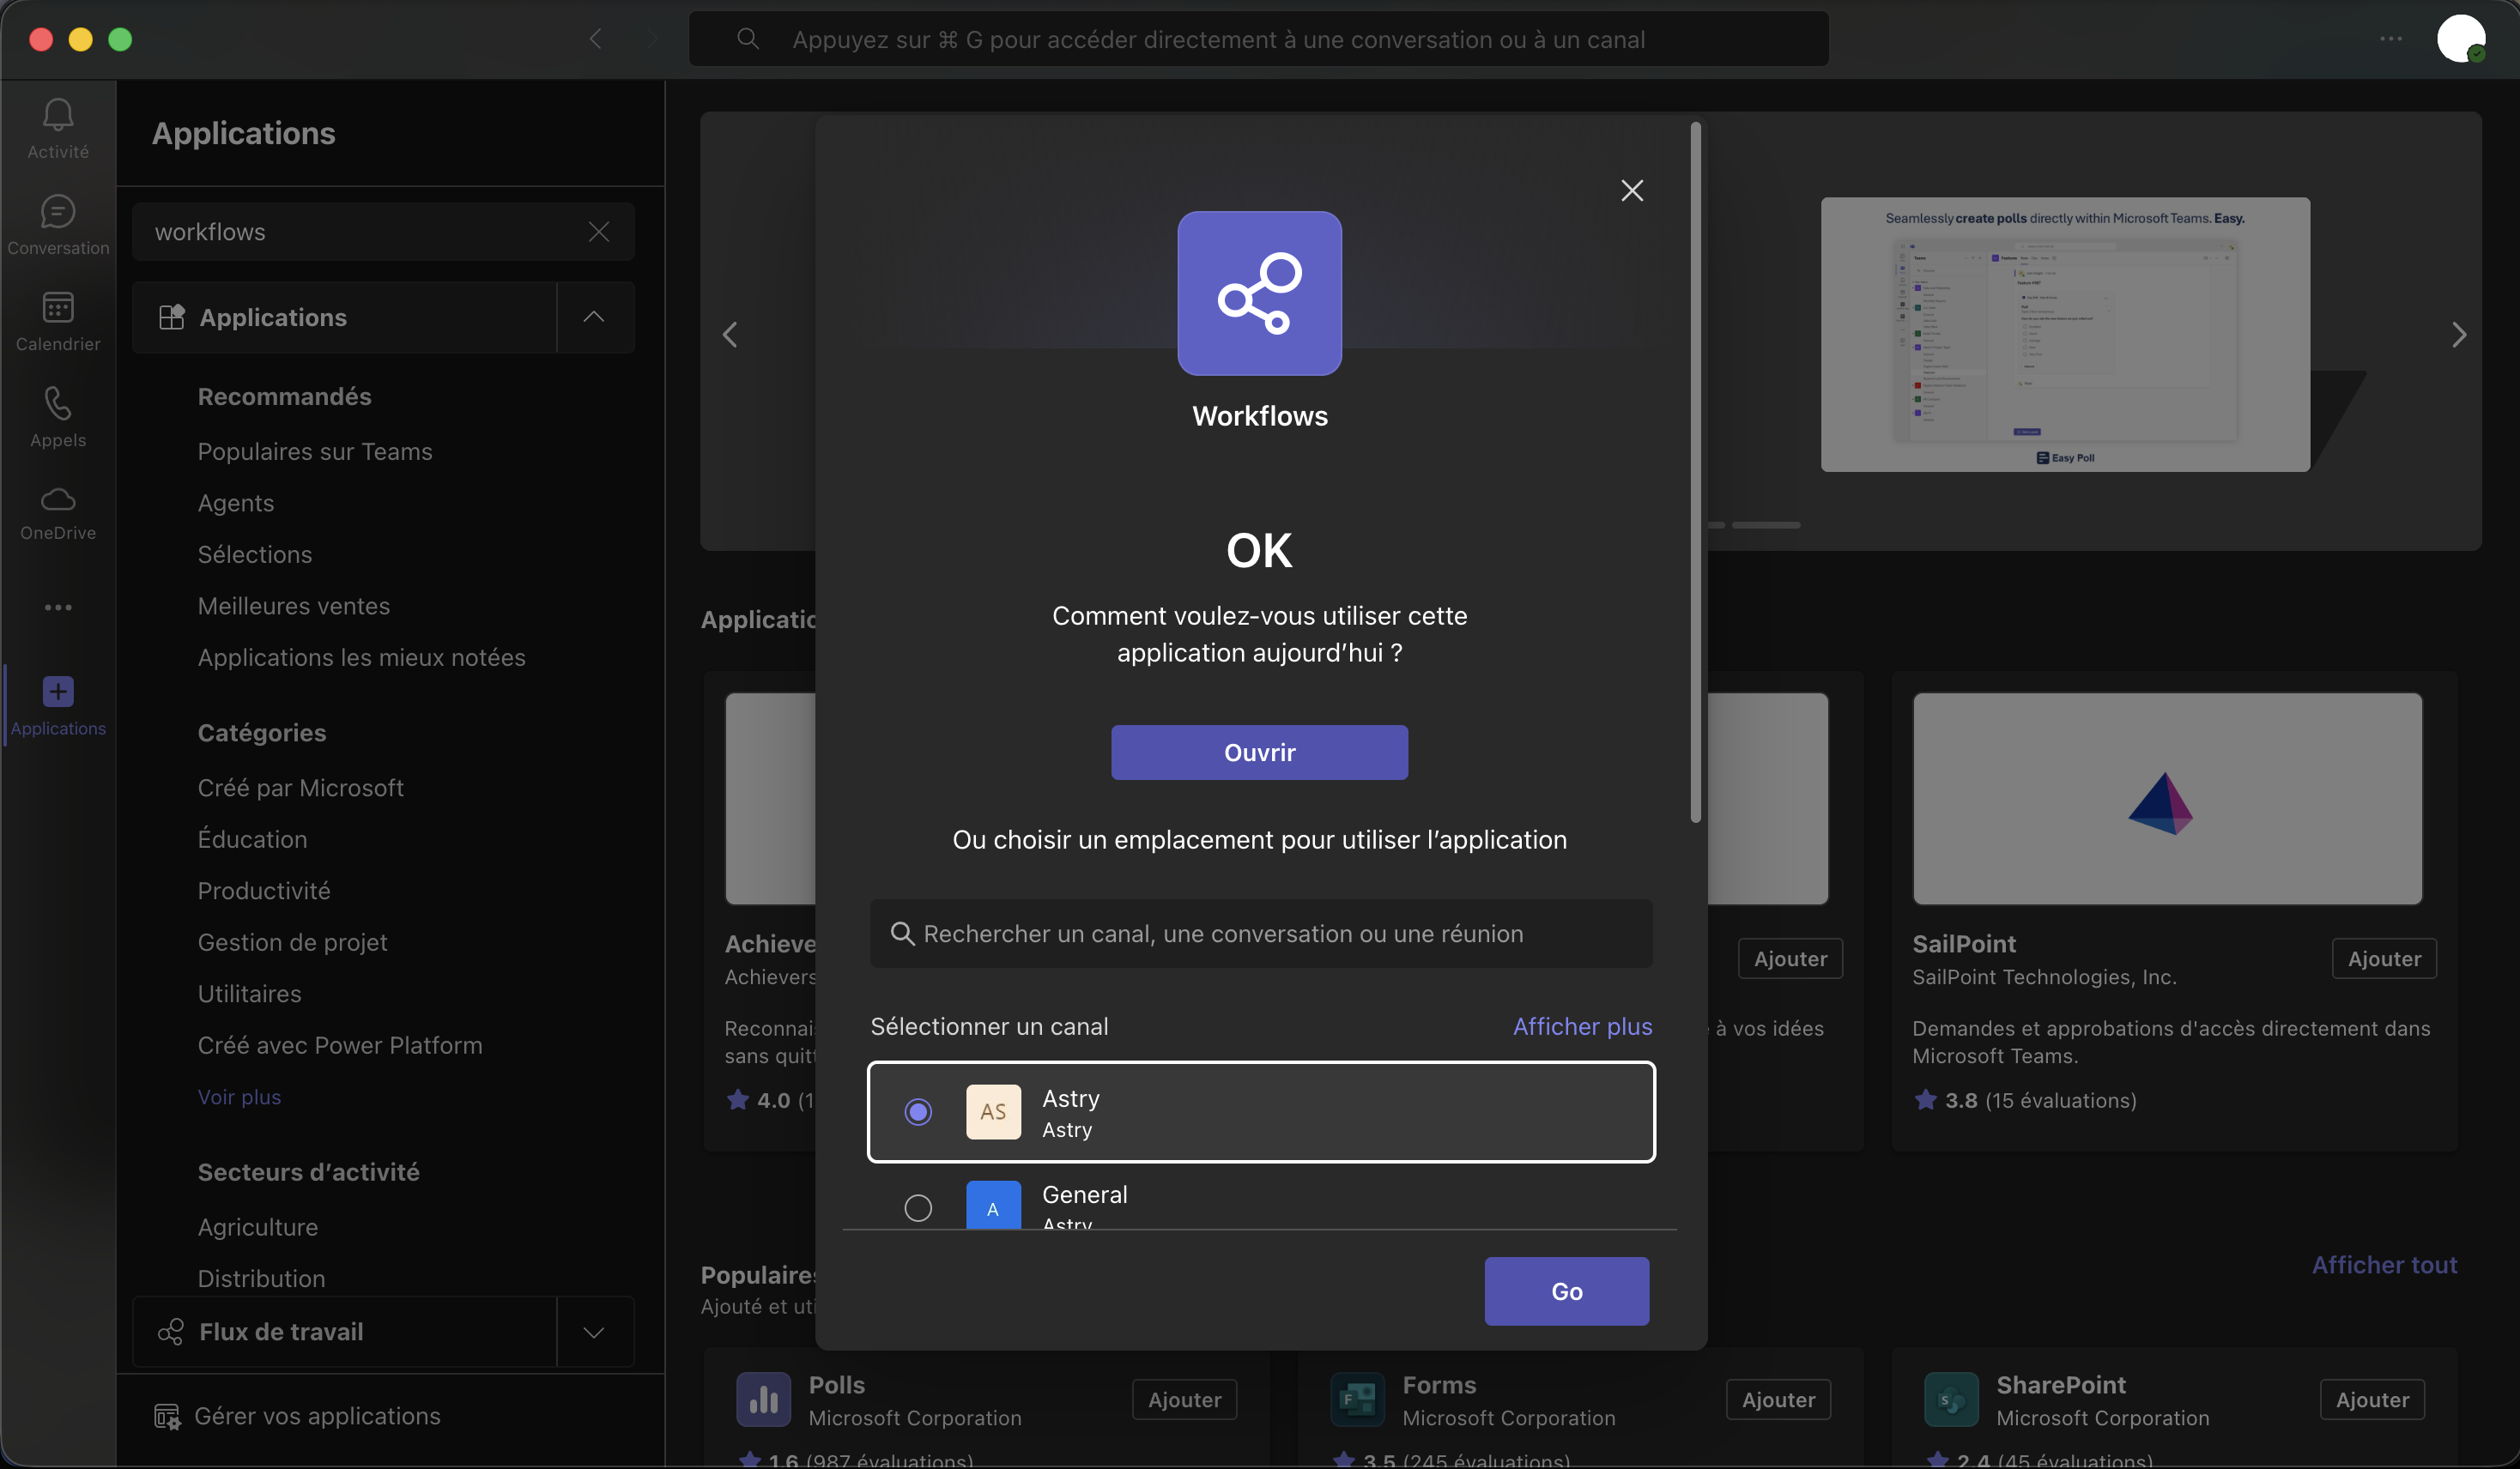Click sidebar three-dots more apps icon

pos(58,607)
